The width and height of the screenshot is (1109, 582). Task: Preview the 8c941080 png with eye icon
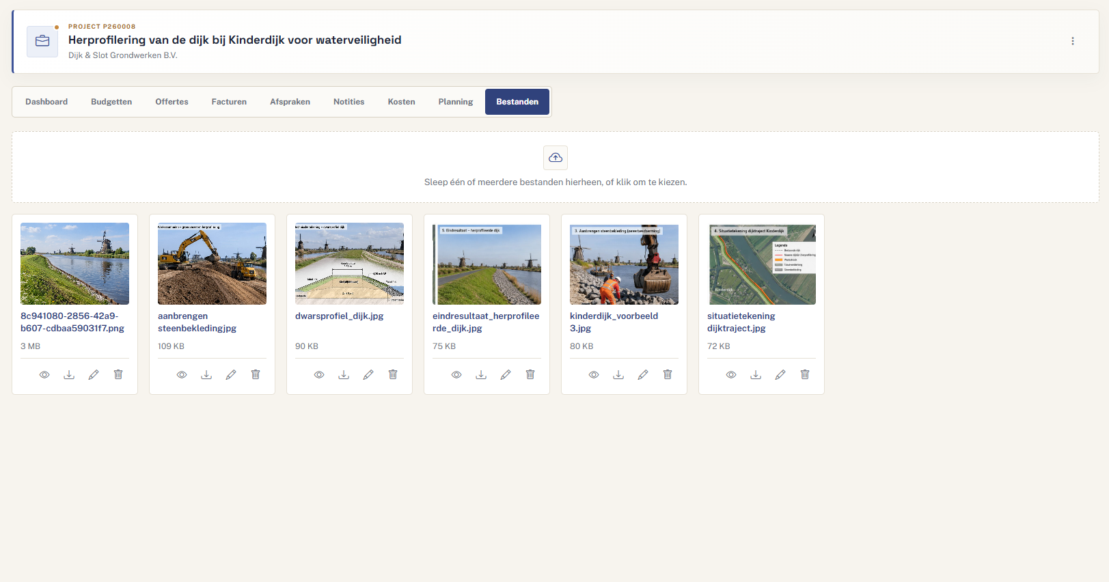44,374
